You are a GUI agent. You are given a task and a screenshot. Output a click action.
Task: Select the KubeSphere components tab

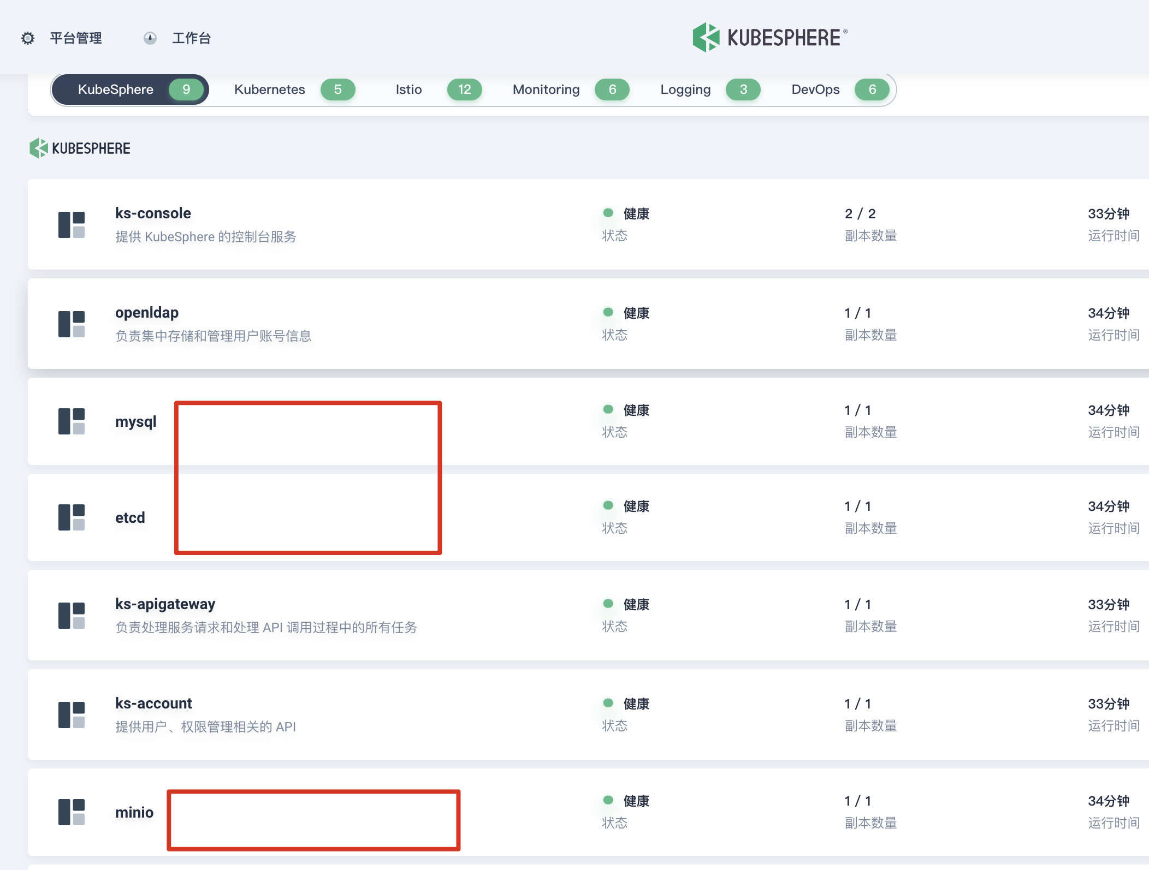pyautogui.click(x=131, y=90)
